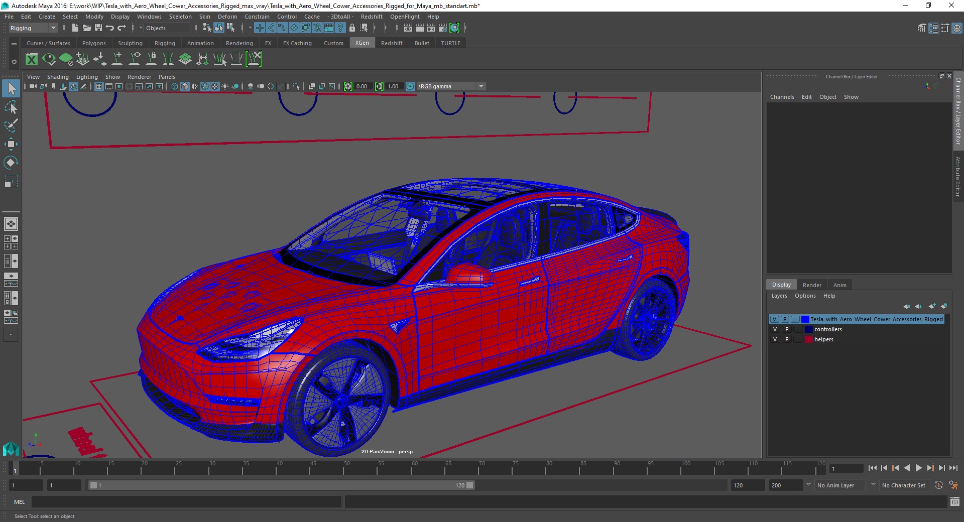Click the blue color swatch of Tesla layer

pos(805,319)
